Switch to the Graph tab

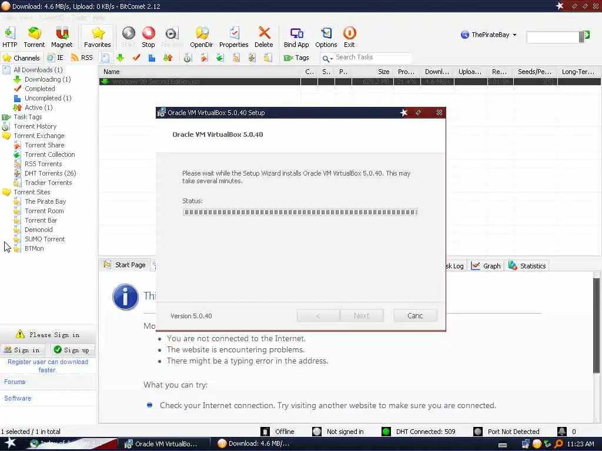(486, 266)
